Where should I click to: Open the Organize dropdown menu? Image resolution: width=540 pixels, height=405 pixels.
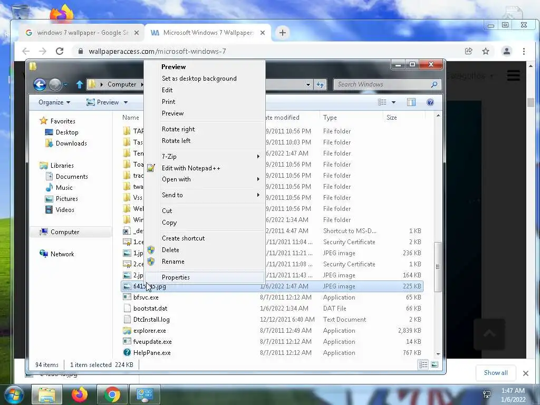tap(54, 102)
